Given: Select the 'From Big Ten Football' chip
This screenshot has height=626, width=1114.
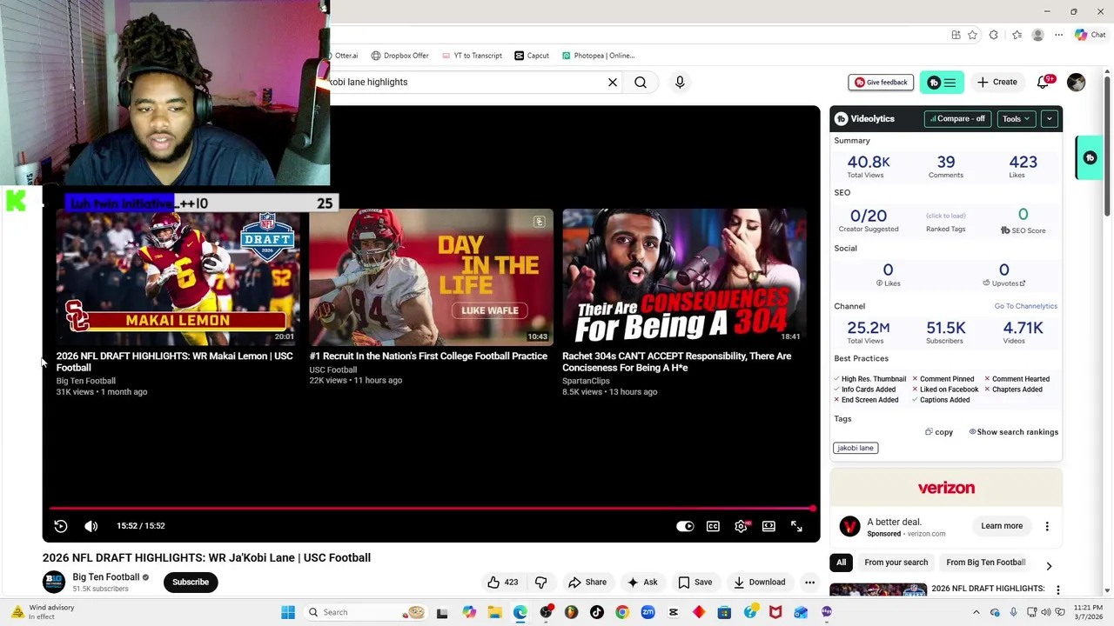Looking at the screenshot, I should pos(985,563).
